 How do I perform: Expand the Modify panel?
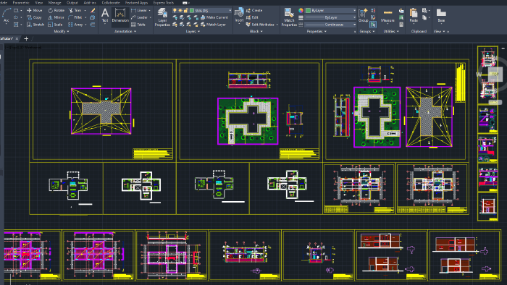pos(61,31)
